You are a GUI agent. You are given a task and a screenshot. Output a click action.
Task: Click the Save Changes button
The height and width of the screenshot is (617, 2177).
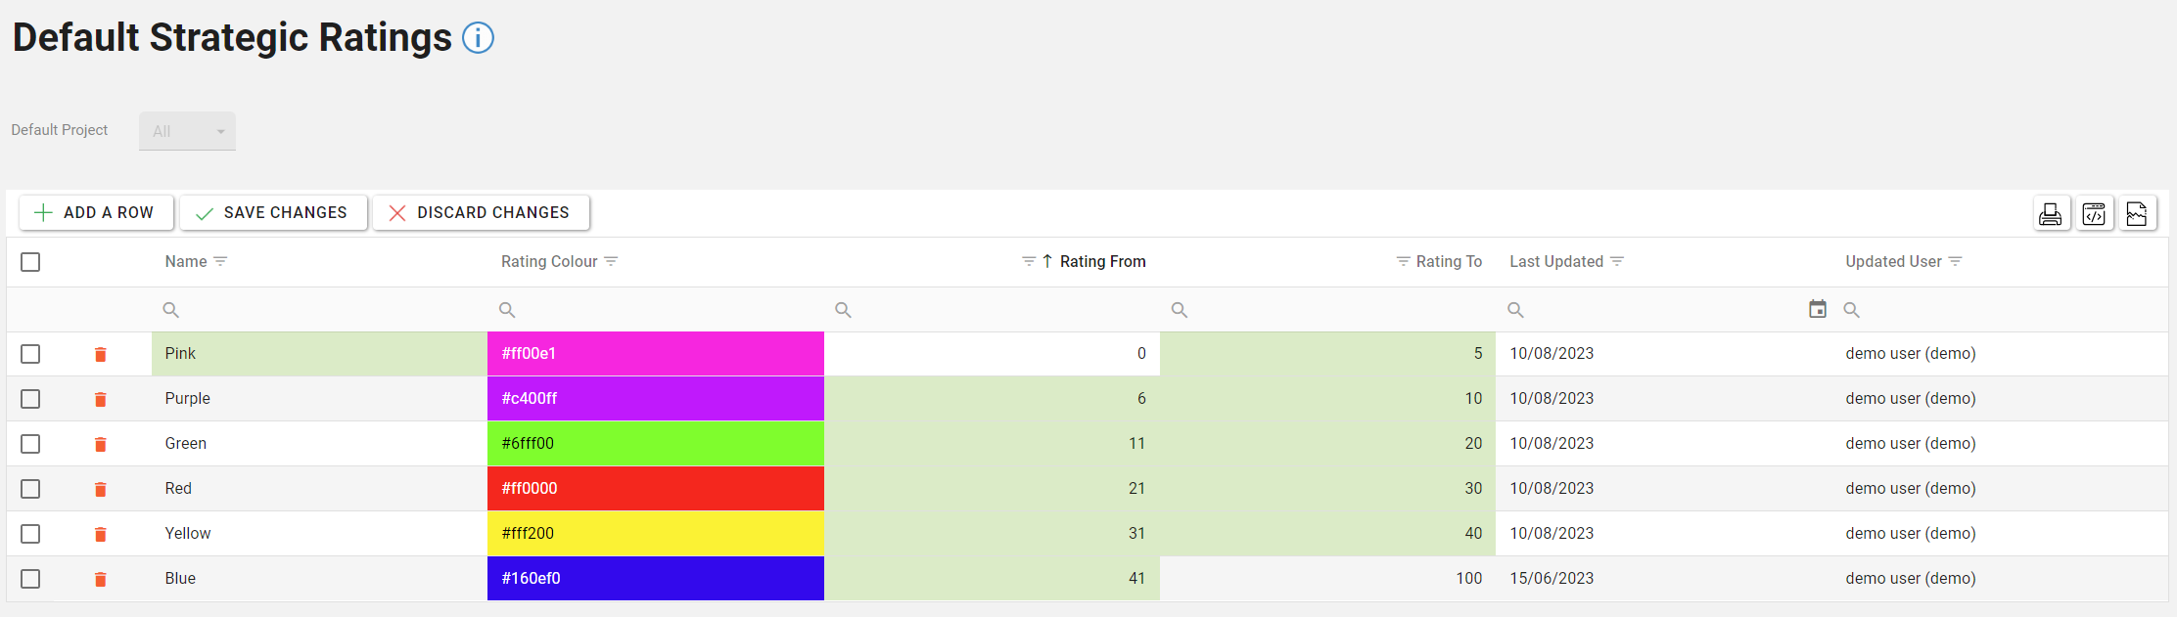coord(273,213)
